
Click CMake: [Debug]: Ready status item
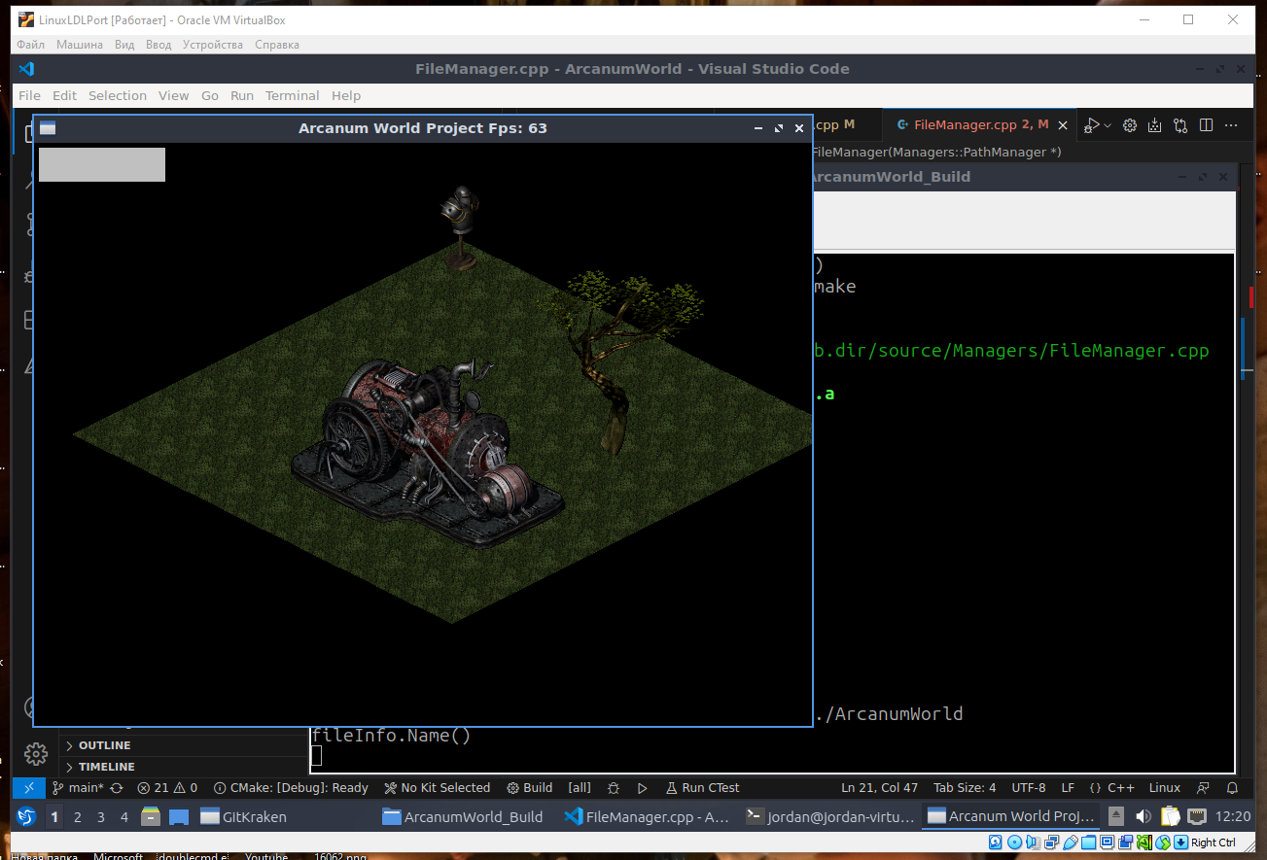click(291, 788)
